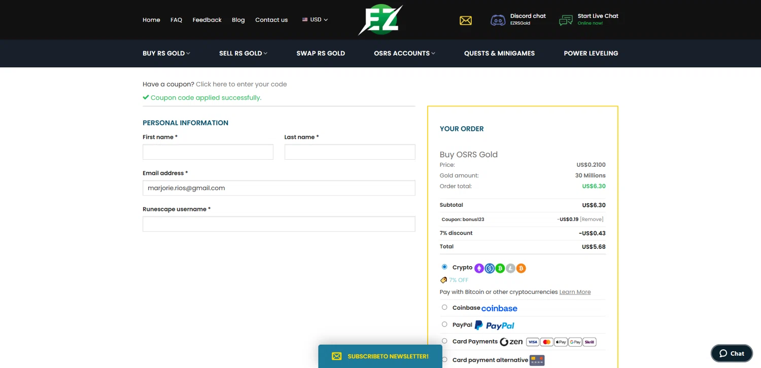Click the Last name field
Viewport: 761px width, 368px height.
[350, 152]
